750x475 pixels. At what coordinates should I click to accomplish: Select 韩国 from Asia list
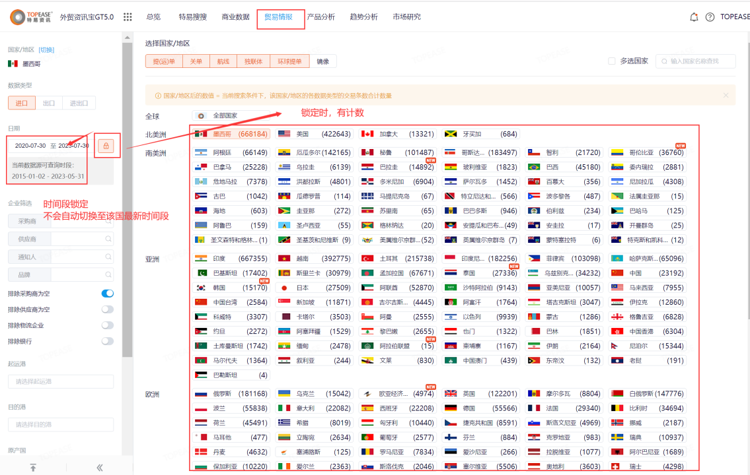(x=231, y=288)
